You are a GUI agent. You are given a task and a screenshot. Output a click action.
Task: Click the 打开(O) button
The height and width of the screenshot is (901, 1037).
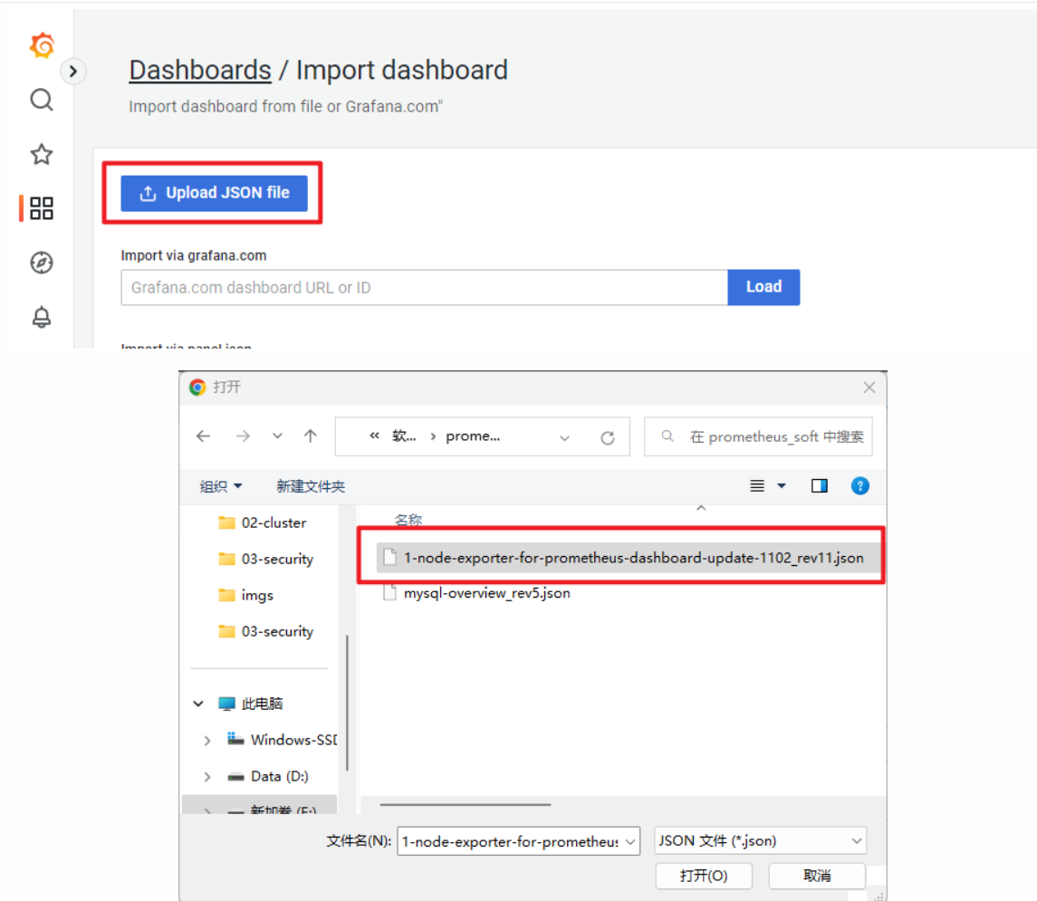[x=704, y=876]
